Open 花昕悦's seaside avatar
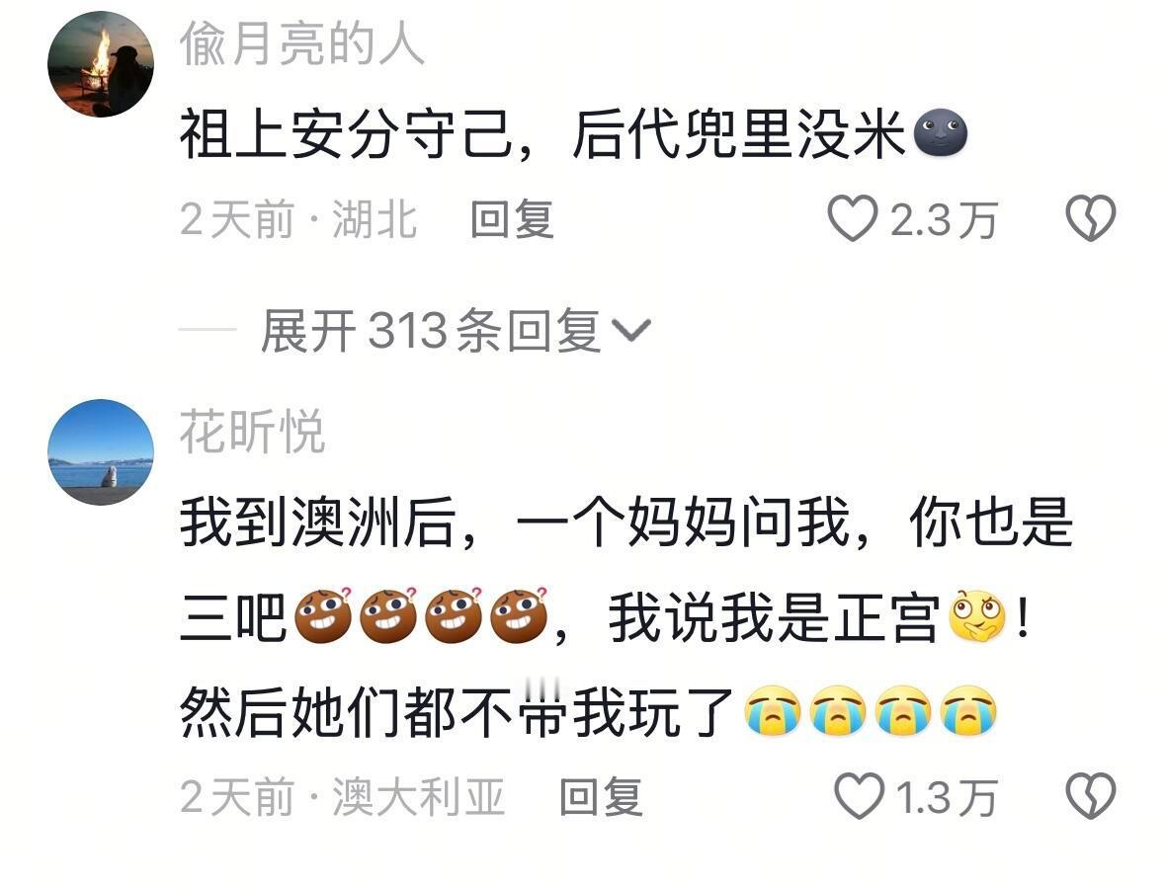The width and height of the screenshot is (1165, 885). coord(101,452)
